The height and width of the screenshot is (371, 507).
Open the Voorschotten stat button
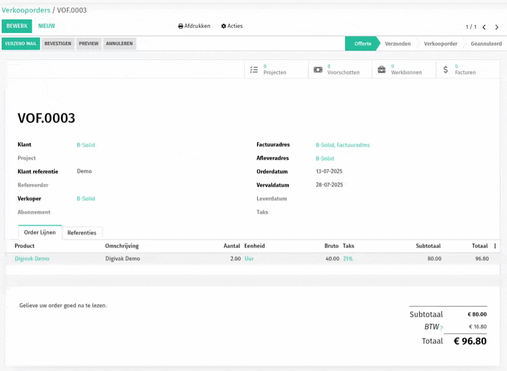(340, 69)
